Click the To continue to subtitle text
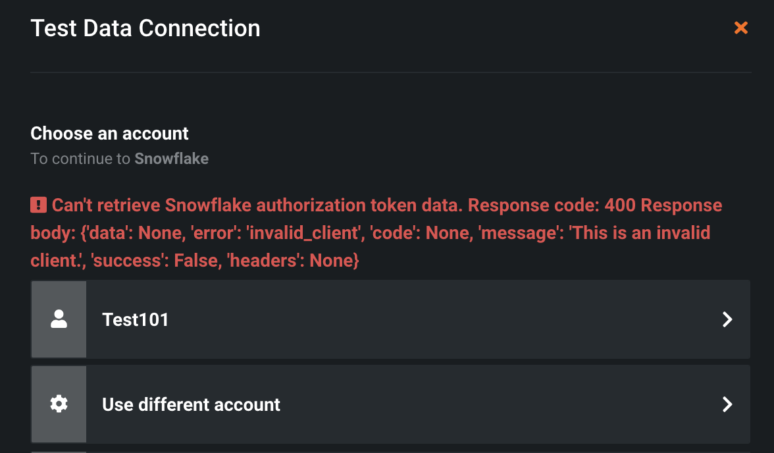The width and height of the screenshot is (774, 453). [82, 159]
